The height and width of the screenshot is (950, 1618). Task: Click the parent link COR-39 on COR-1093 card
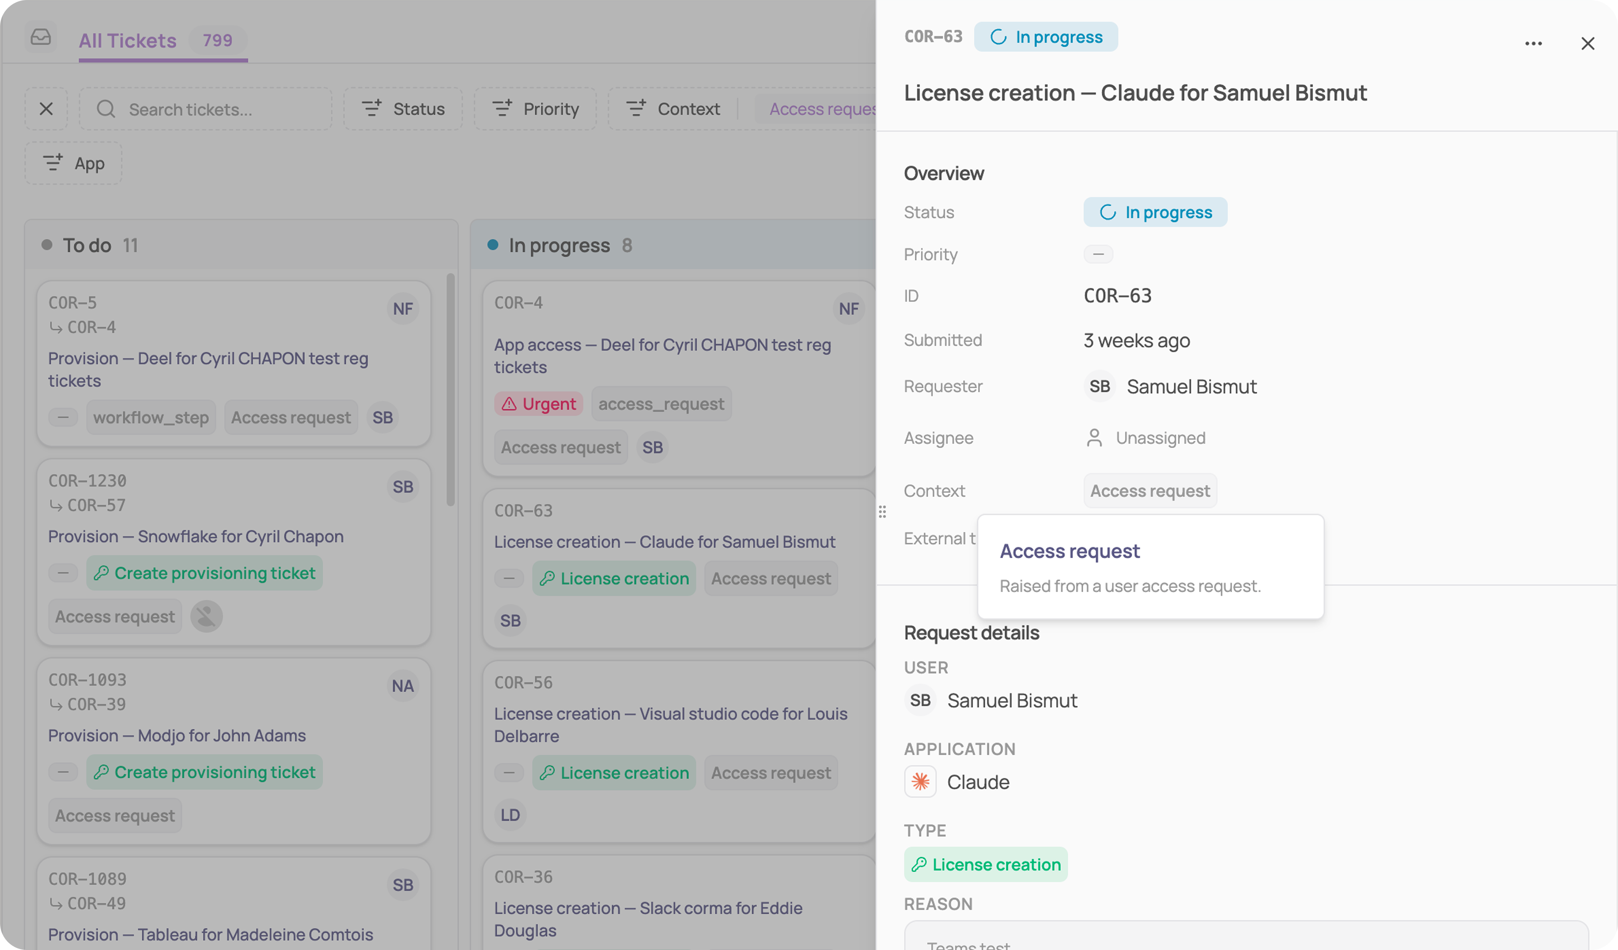pos(97,704)
